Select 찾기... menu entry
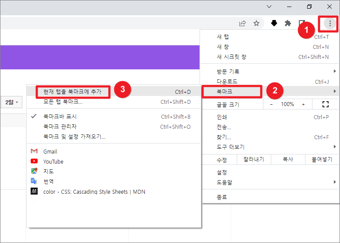Screen dimensions: 340x243 [x=270, y=137]
